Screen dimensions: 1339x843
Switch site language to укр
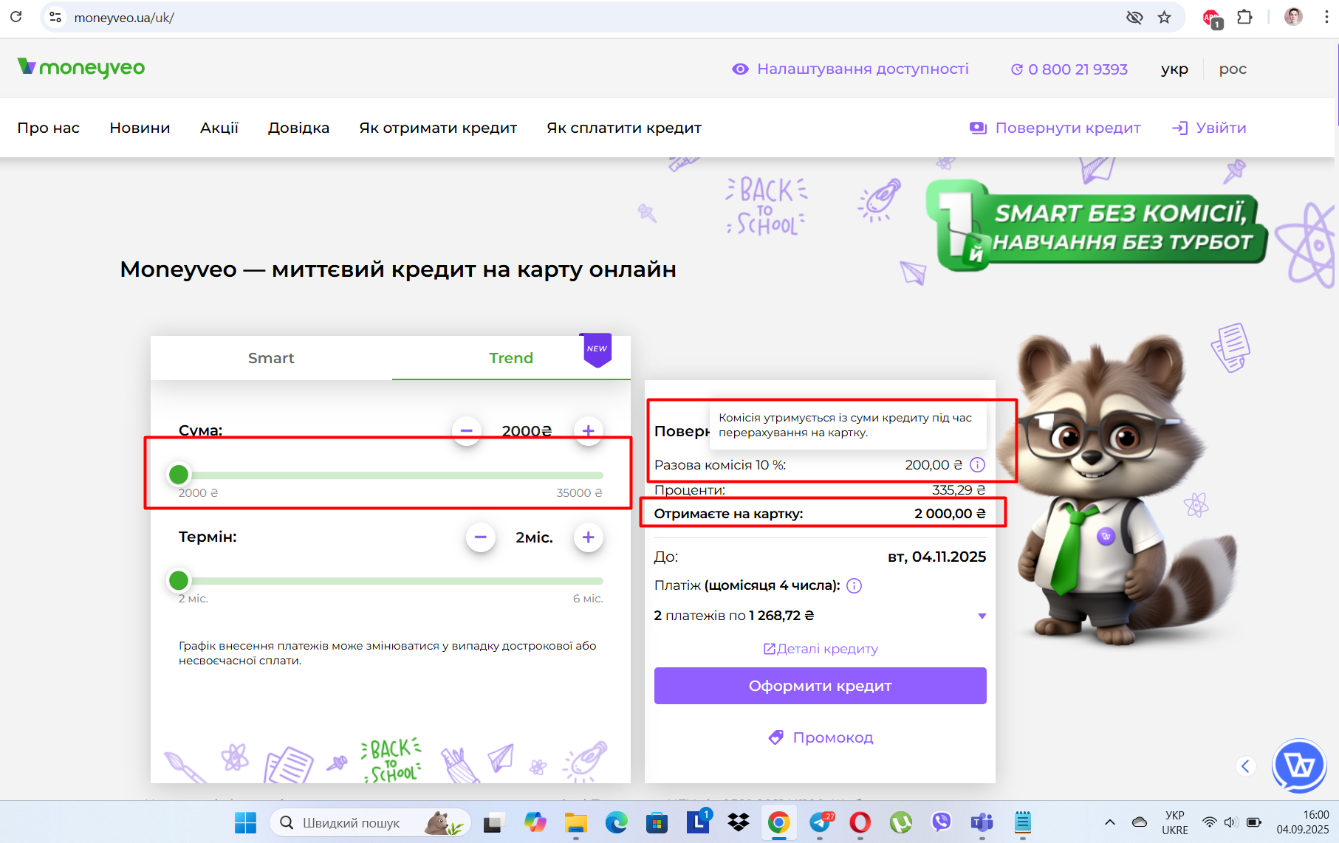[x=1174, y=69]
